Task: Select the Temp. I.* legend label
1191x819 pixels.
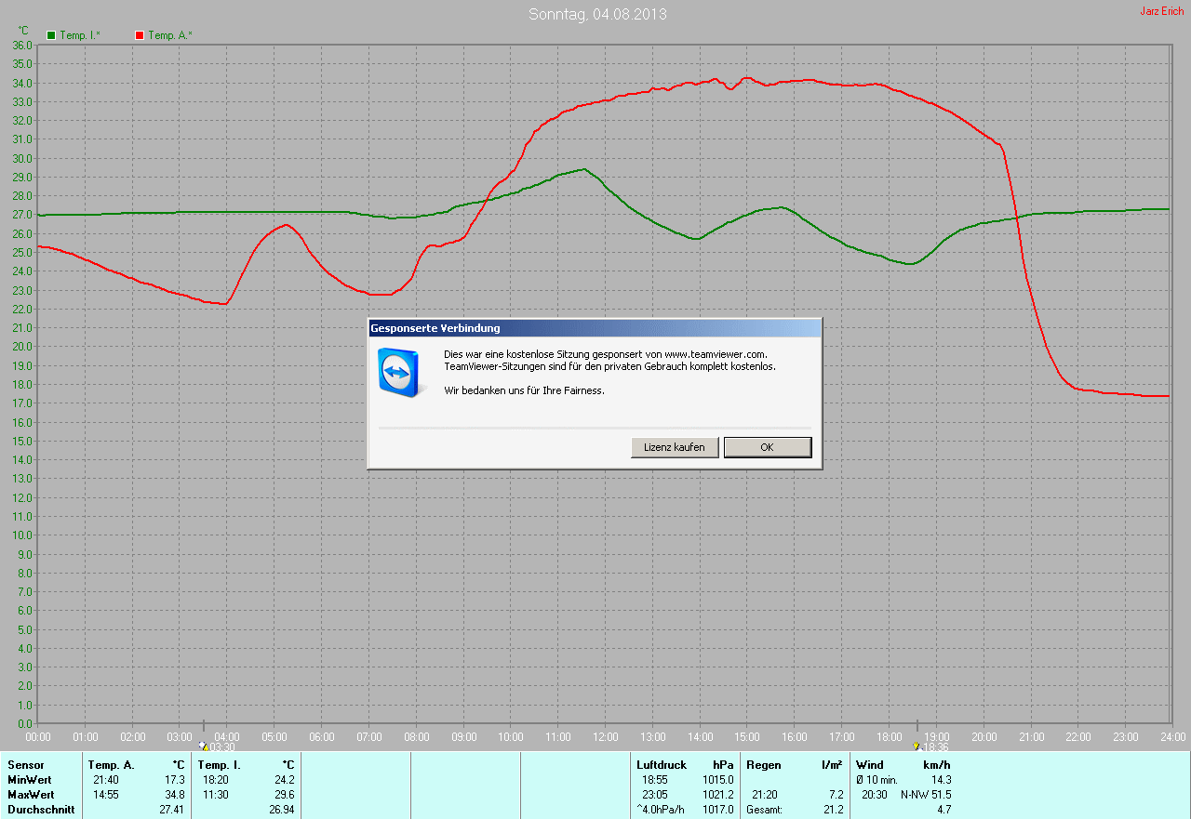Action: pyautogui.click(x=80, y=35)
